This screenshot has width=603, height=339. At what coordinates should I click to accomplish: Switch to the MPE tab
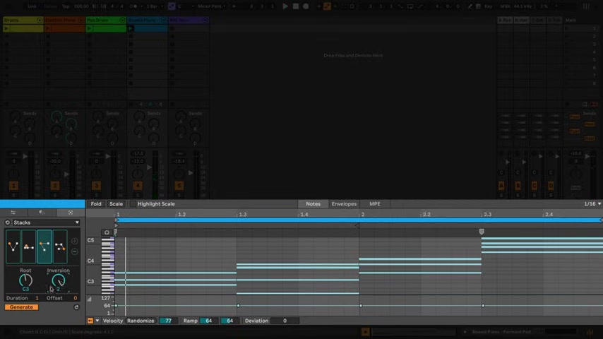pos(374,204)
